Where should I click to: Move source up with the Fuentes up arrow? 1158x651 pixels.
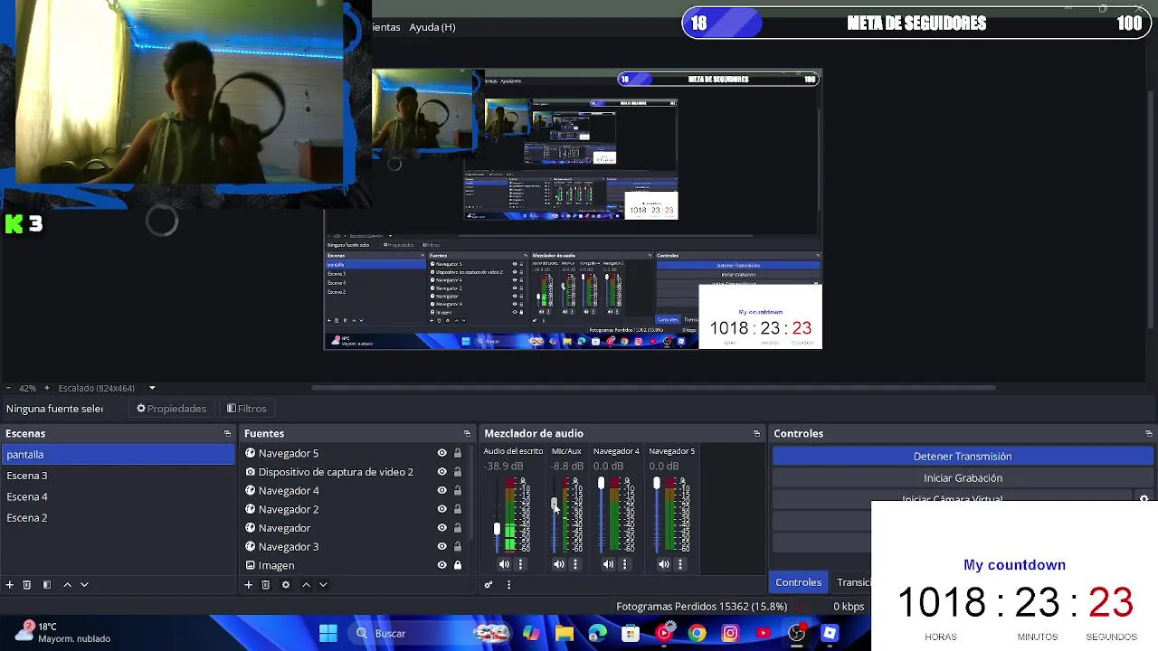tap(306, 585)
